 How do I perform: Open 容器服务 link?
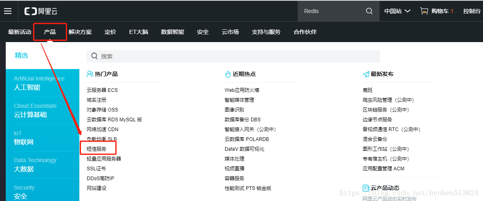pyautogui.click(x=234, y=178)
